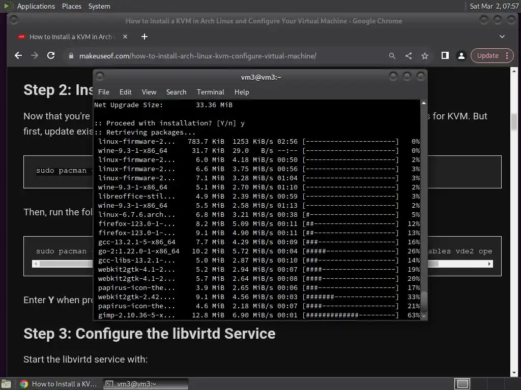Switch to vm3@vm3:~ taskbar item

point(146,384)
